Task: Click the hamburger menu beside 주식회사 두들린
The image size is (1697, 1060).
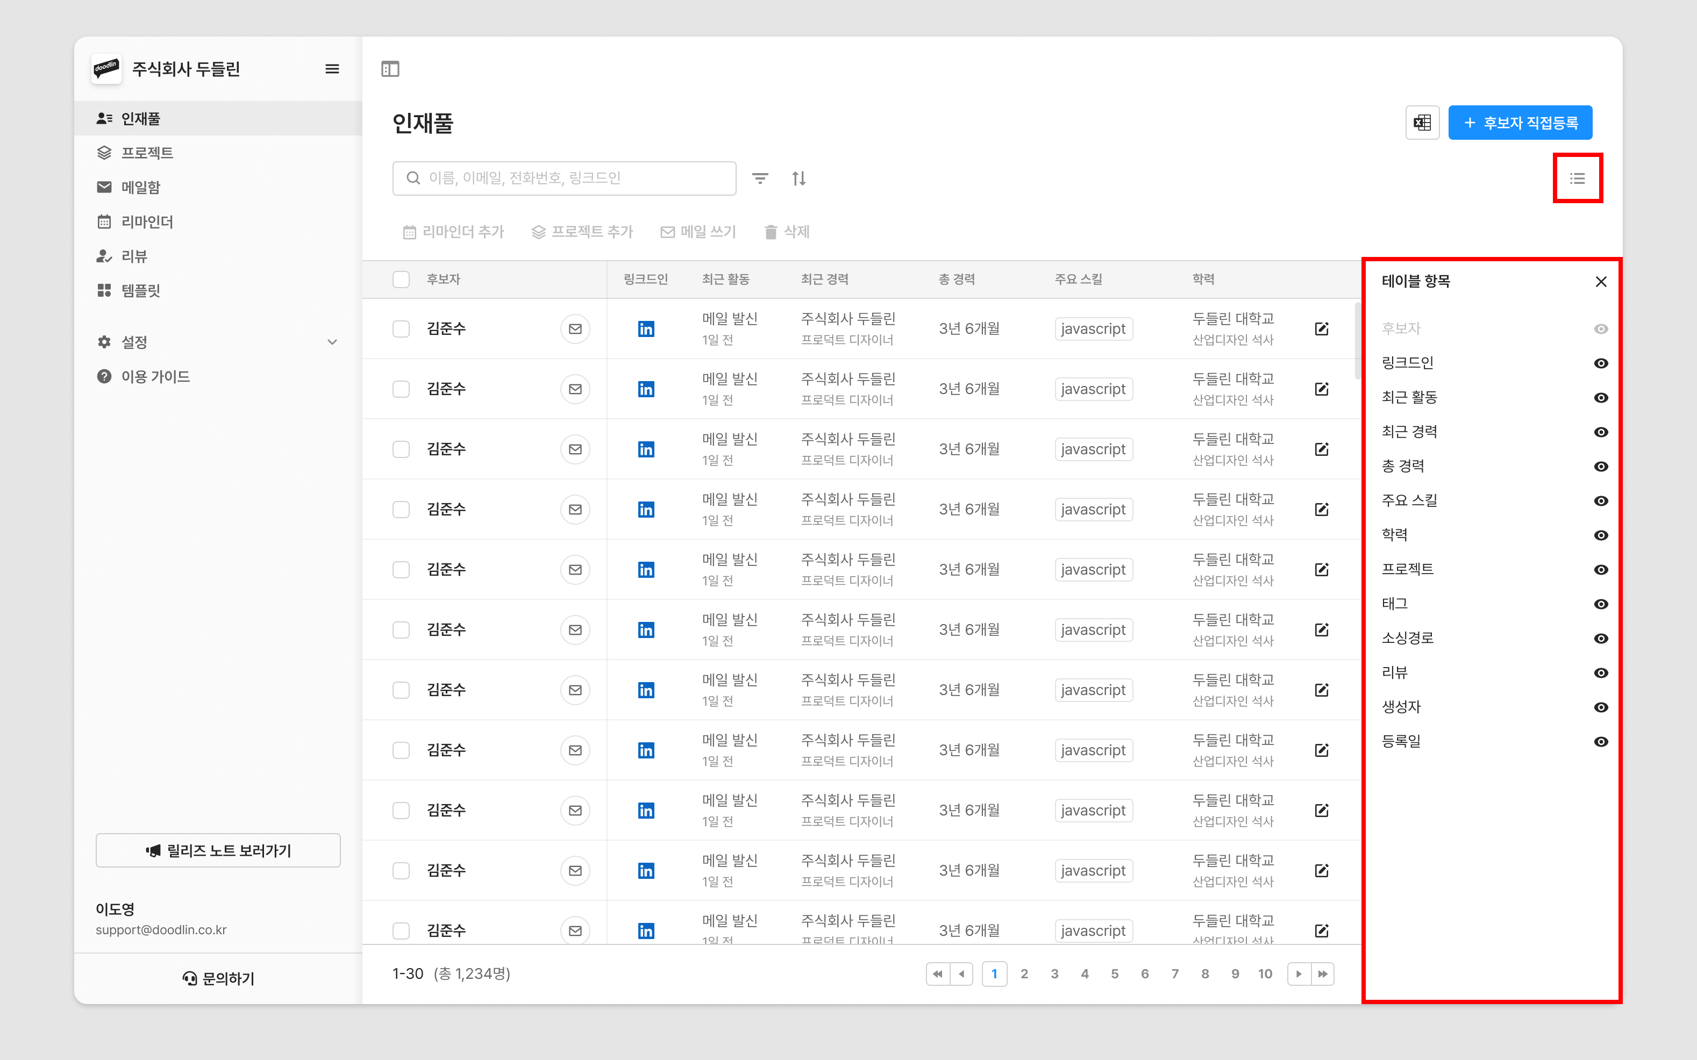Action: tap(332, 69)
